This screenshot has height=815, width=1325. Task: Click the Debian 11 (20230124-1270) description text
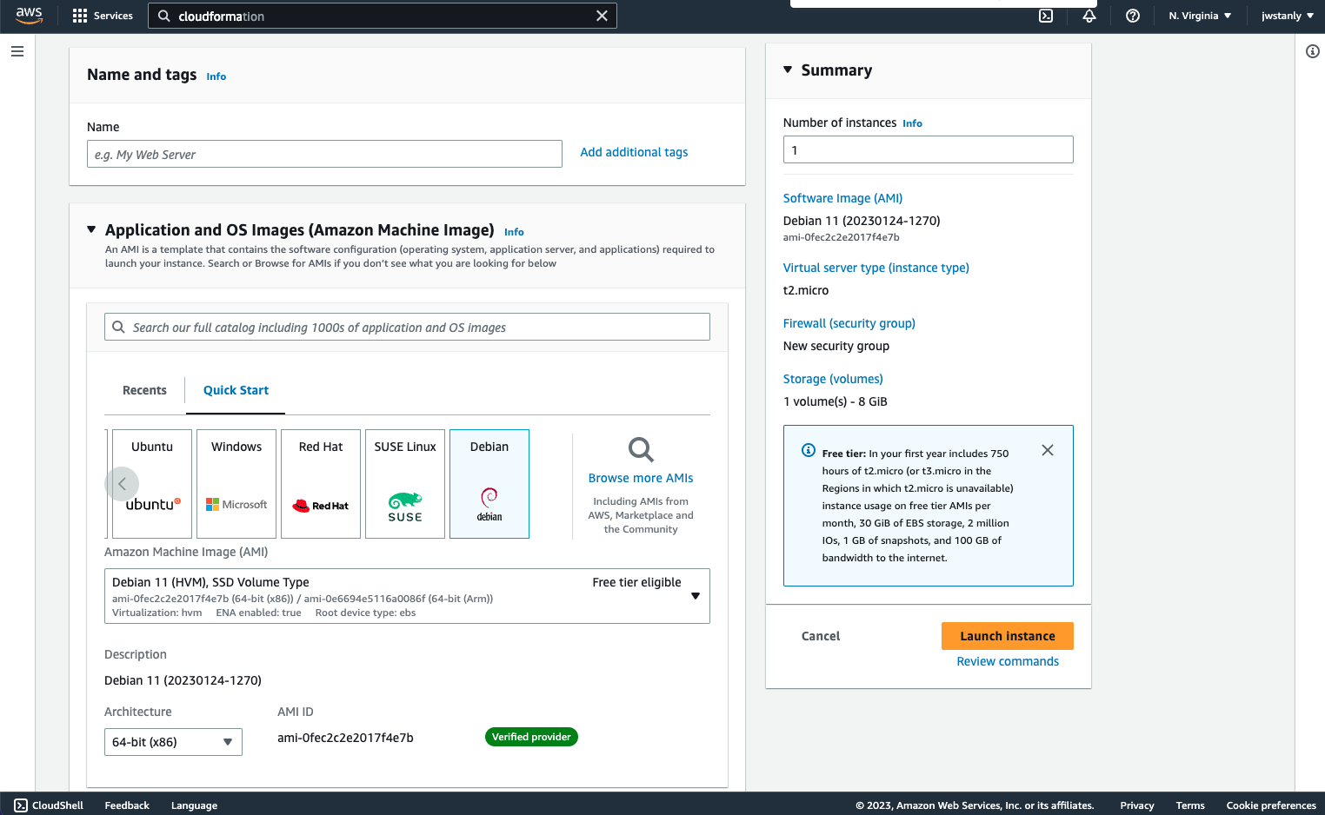[183, 680]
